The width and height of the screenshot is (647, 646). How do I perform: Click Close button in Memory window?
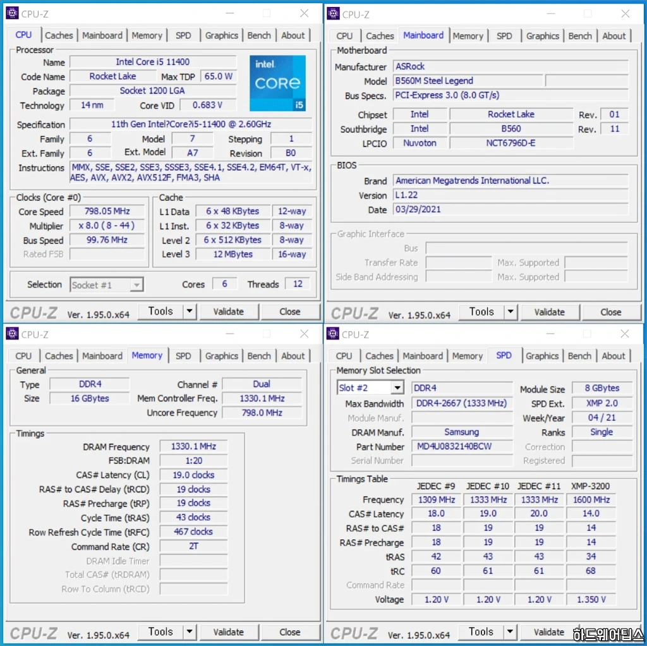click(289, 632)
